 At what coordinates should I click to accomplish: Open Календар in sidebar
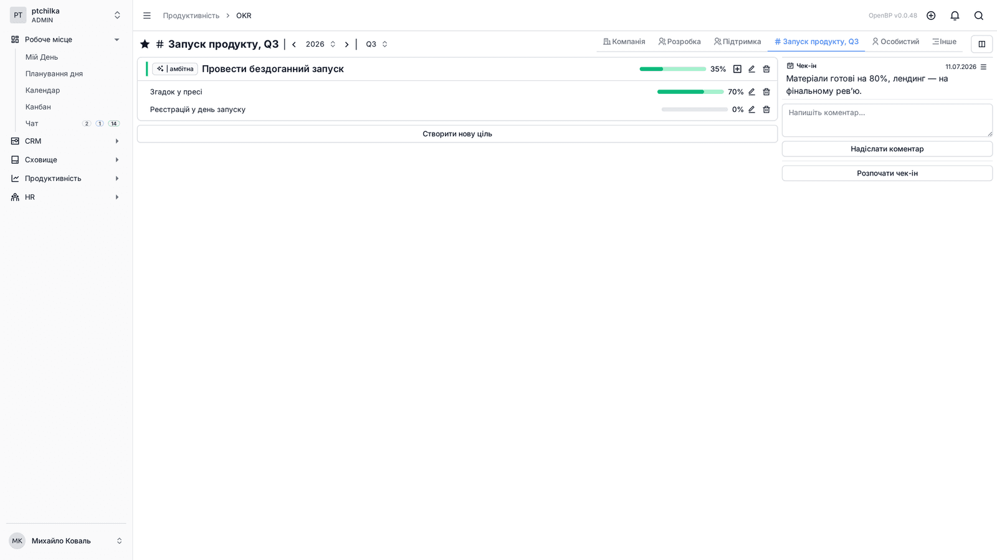[x=43, y=90]
